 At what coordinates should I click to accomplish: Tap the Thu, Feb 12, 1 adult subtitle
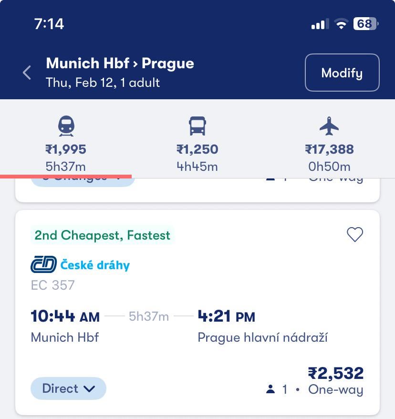point(103,83)
